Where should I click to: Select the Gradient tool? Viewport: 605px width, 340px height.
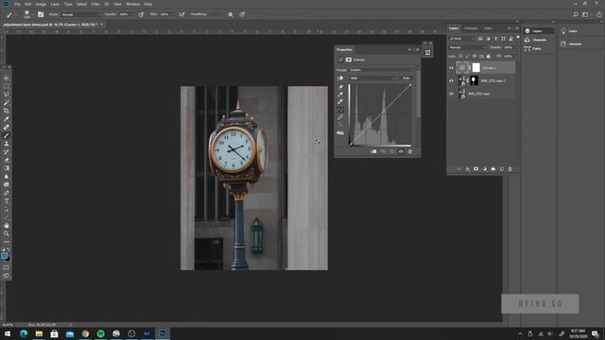[x=7, y=168]
